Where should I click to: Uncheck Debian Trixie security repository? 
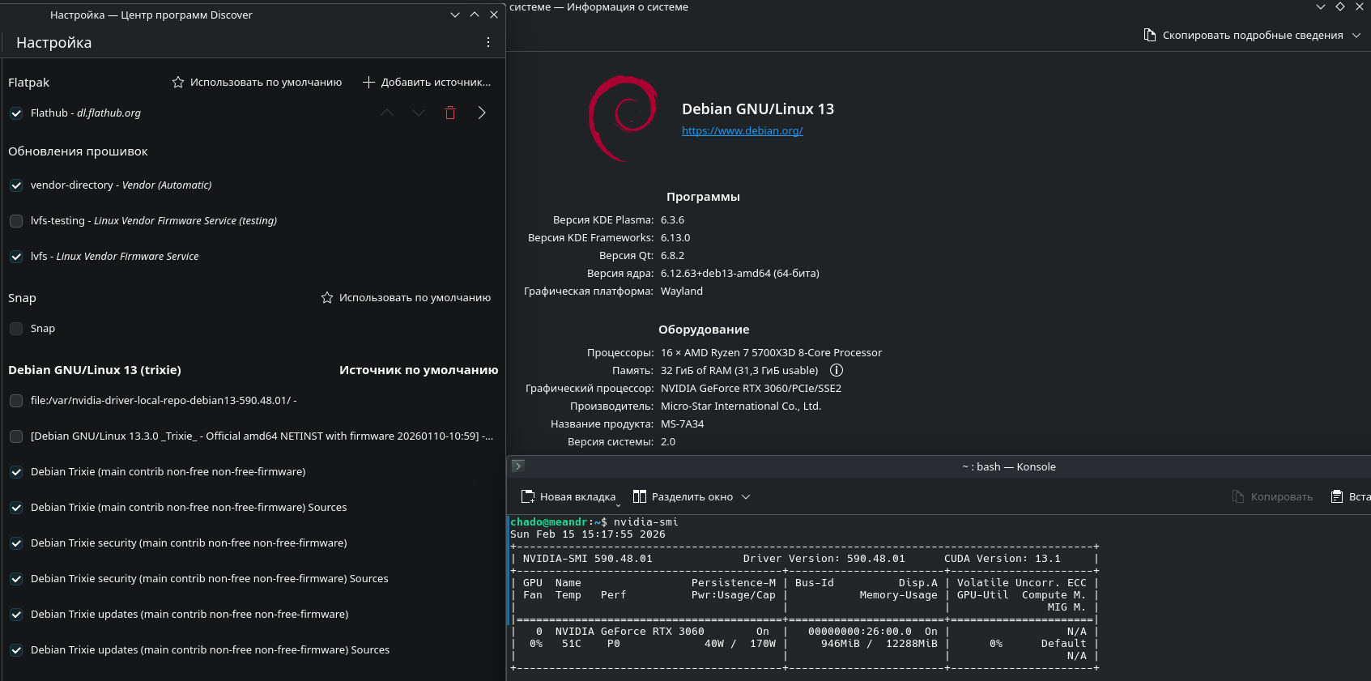(x=16, y=543)
